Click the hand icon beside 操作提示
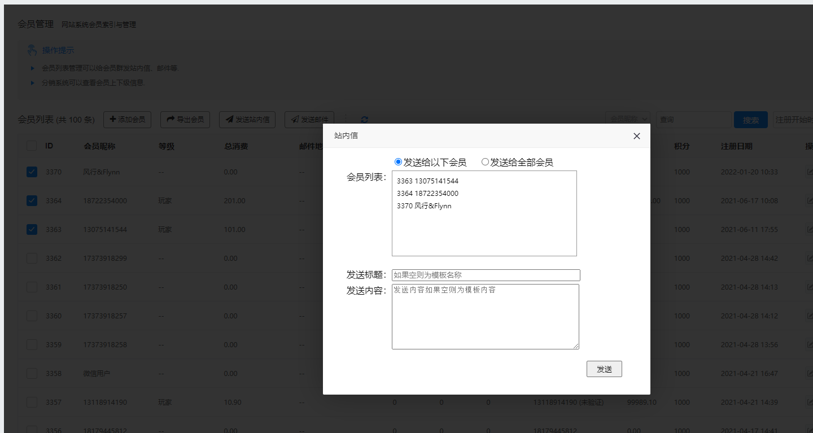 click(x=33, y=50)
